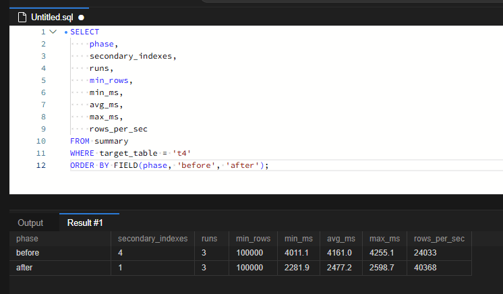Image resolution: width=503 pixels, height=294 pixels.
Task: Click 'runs,' on editor line 4
Action: pos(101,68)
